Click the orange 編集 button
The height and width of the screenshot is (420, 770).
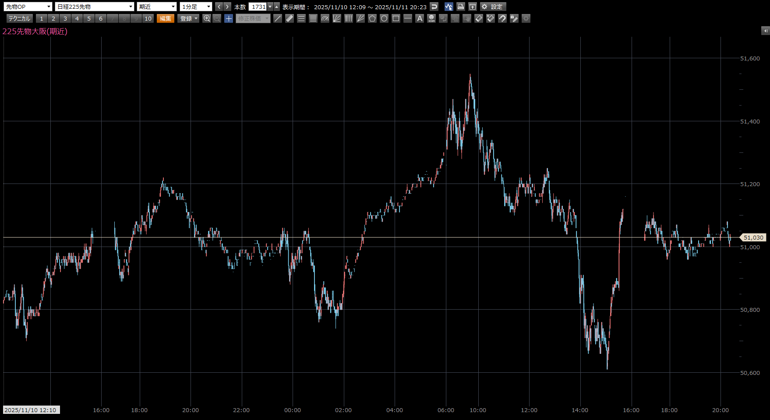(x=166, y=18)
